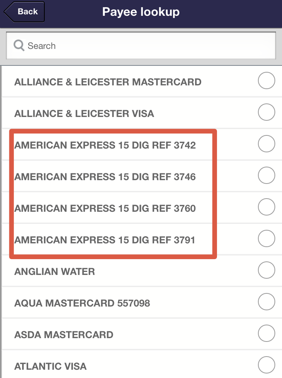
Task: Tap AQUA MASTERCARD 557098 payee text
Action: [x=82, y=303]
